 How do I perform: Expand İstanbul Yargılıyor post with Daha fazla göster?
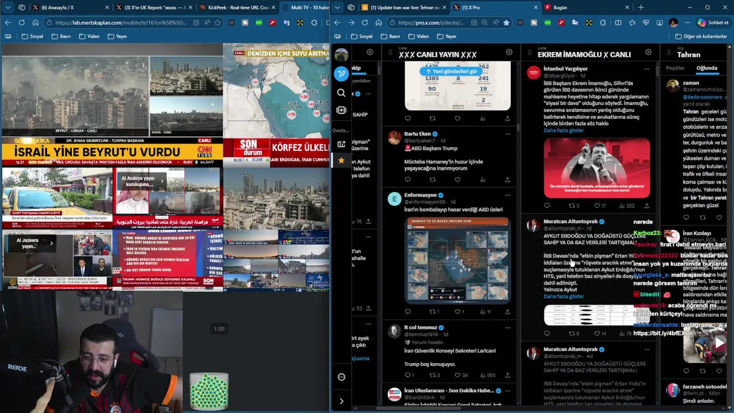tap(564, 130)
